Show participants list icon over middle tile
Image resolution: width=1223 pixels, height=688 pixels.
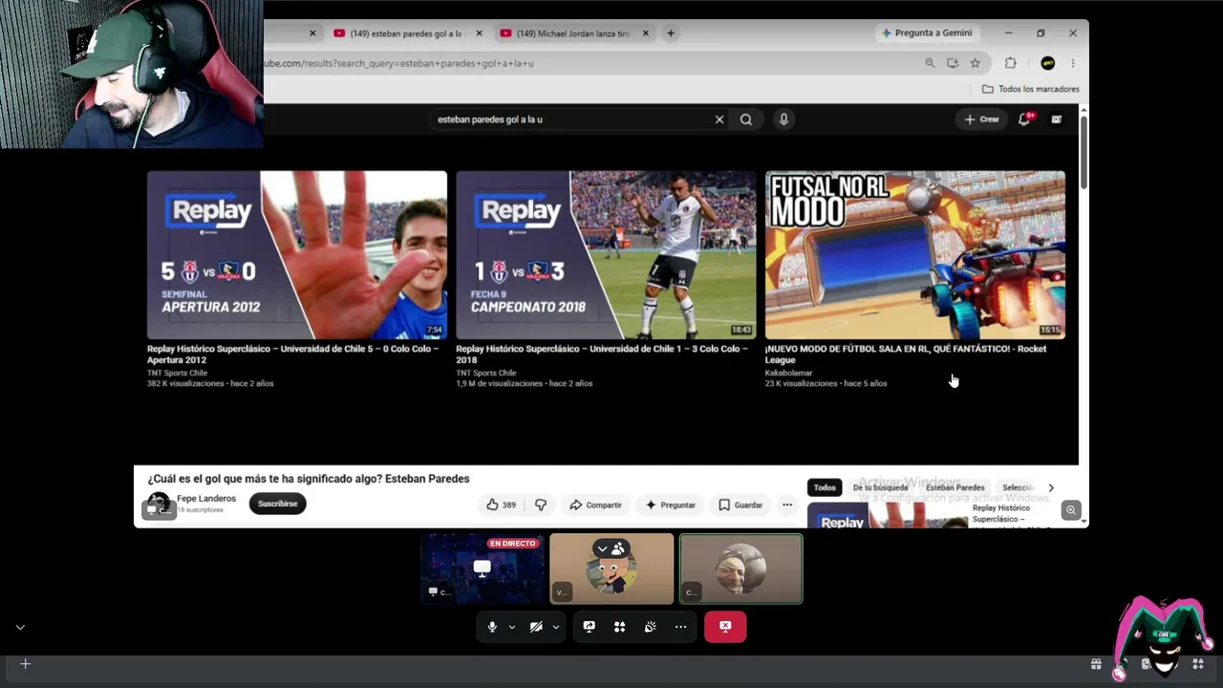tap(619, 548)
